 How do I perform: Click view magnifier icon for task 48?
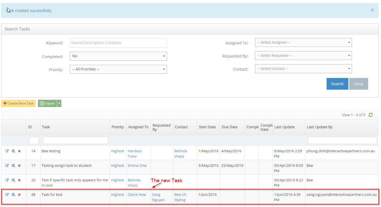coord(13,195)
